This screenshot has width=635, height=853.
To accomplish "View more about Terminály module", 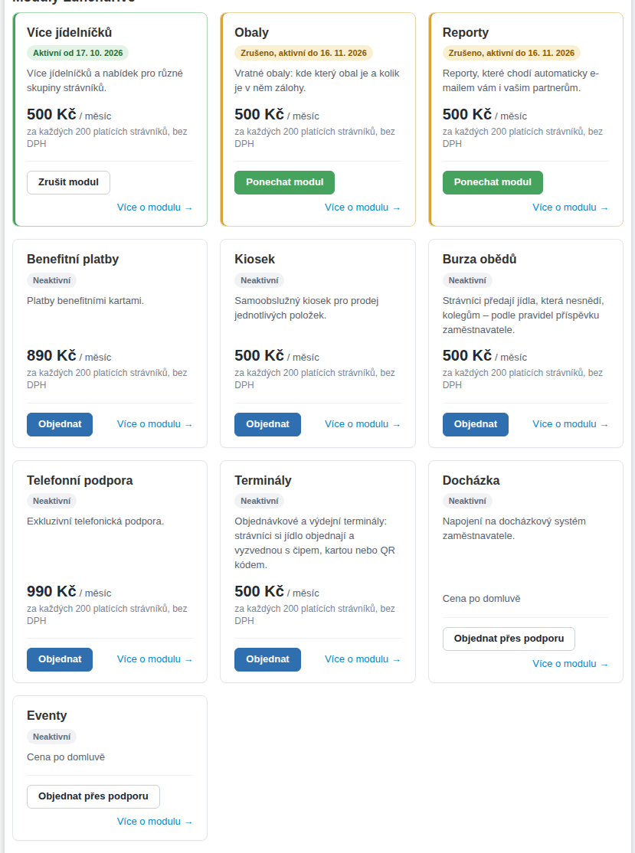I will point(363,659).
